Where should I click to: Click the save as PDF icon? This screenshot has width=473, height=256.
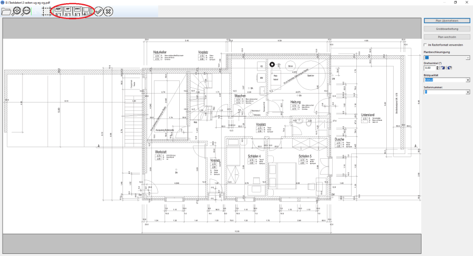click(x=59, y=11)
